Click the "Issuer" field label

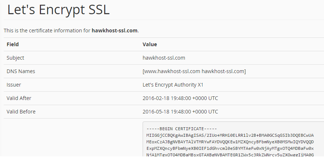pyautogui.click(x=14, y=85)
